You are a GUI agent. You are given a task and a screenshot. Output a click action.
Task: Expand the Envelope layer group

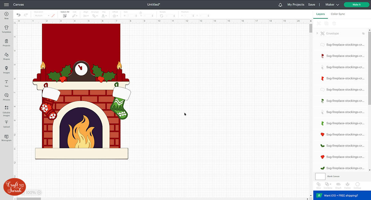(x=317, y=33)
